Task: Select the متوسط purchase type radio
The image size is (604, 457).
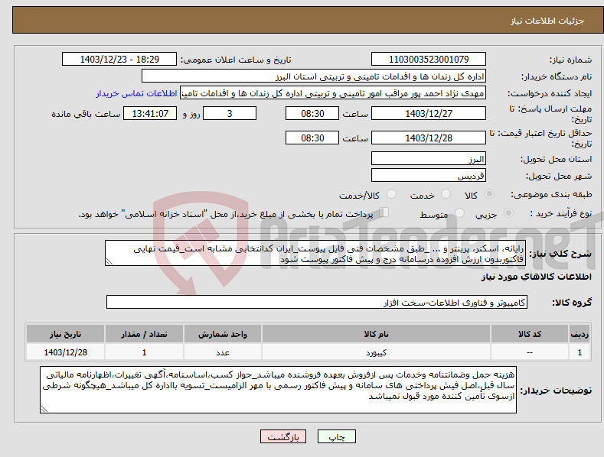Action: point(459,213)
